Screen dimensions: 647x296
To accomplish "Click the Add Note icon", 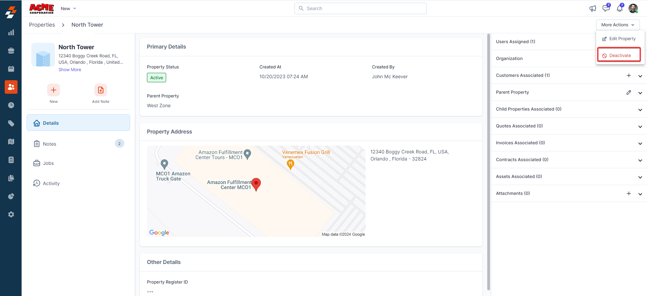I will pyautogui.click(x=100, y=90).
